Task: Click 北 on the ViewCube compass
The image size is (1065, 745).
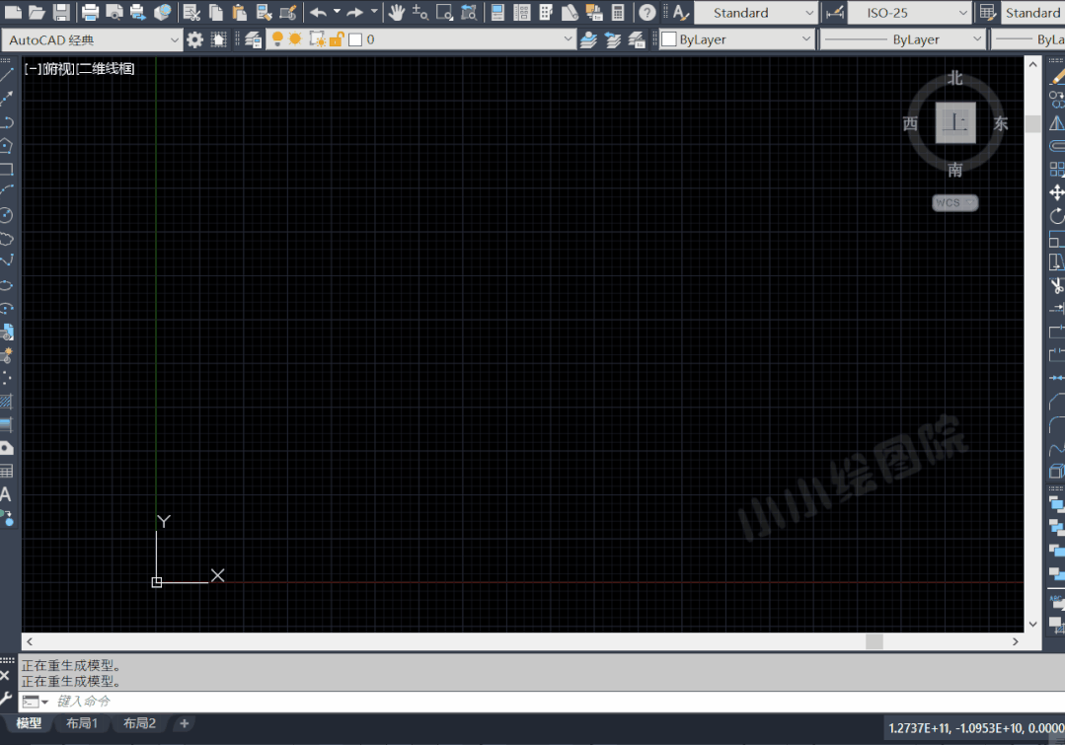Action: (x=955, y=78)
